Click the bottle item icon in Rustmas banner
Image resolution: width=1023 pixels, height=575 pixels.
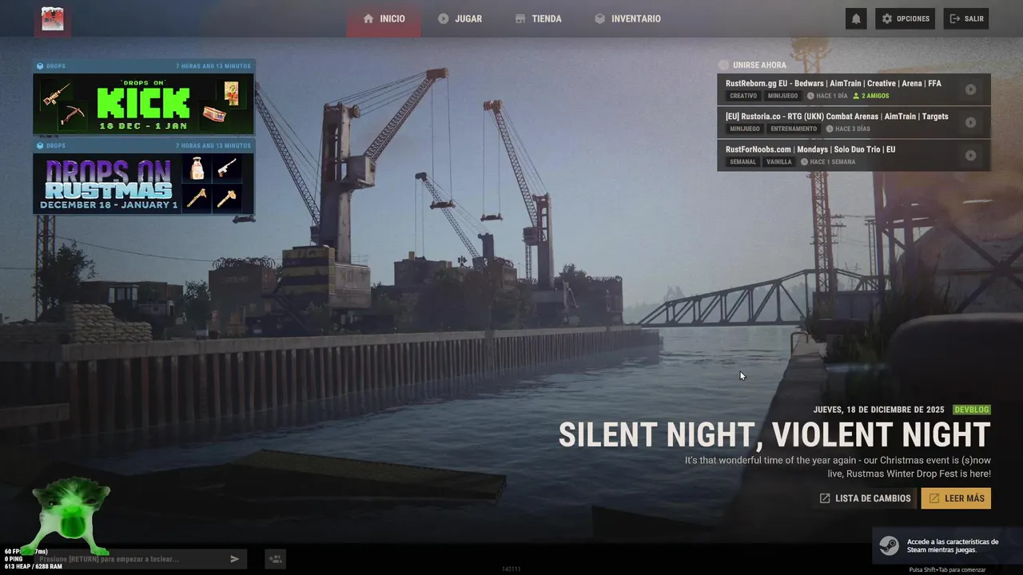[197, 169]
